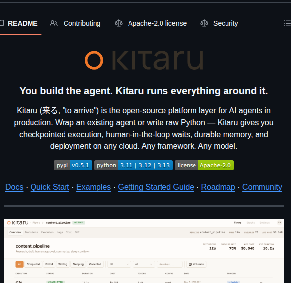This screenshot has width=291, height=283.
Task: Open the pypi v0.5.1 badge
Action: pyautogui.click(x=73, y=165)
